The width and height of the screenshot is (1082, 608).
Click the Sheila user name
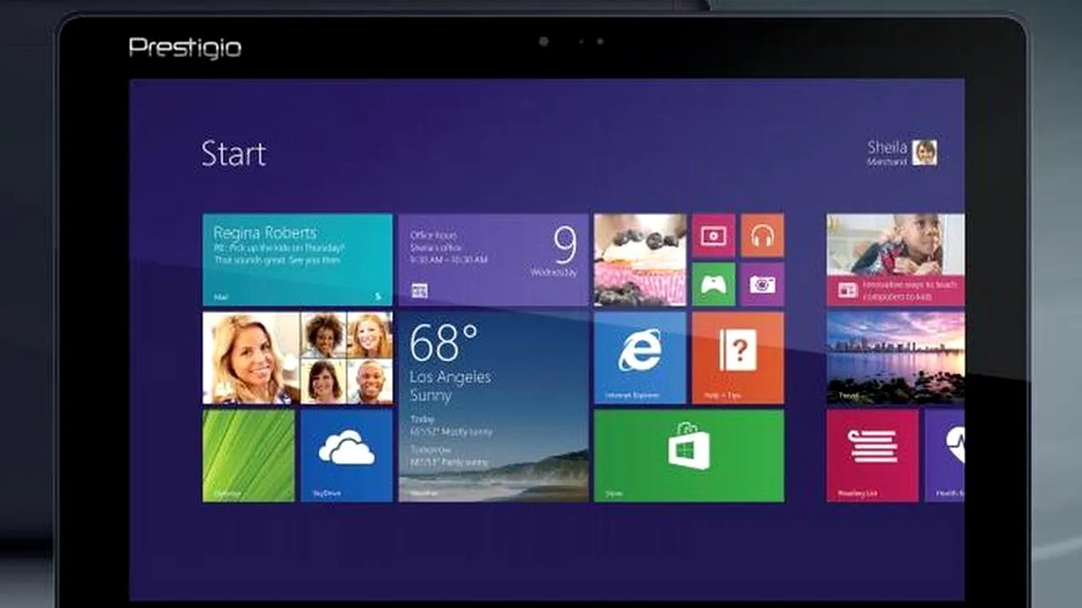click(x=887, y=147)
